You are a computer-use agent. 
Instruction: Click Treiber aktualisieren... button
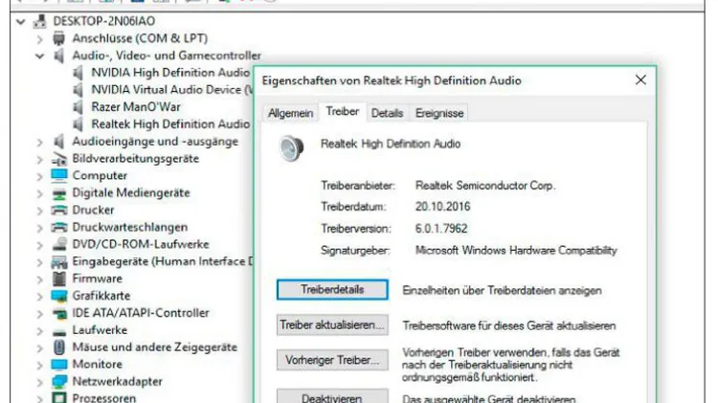coord(332,325)
